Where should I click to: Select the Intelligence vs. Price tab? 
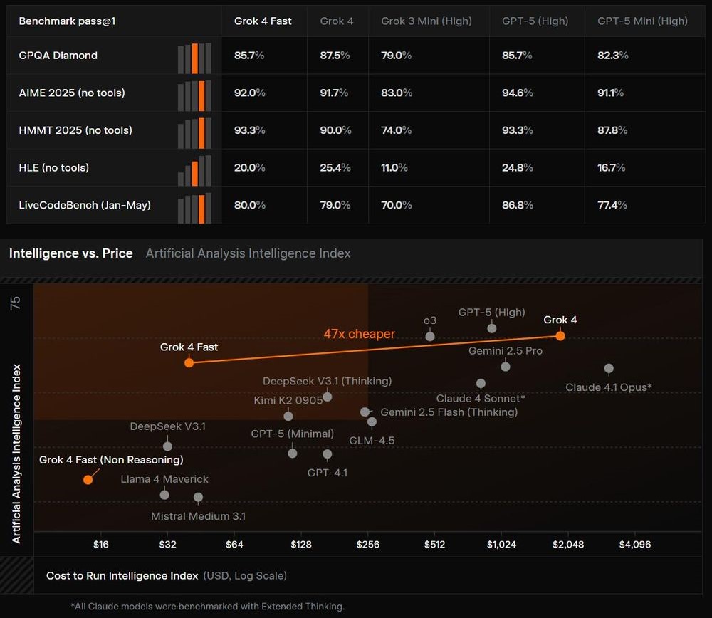[x=70, y=253]
